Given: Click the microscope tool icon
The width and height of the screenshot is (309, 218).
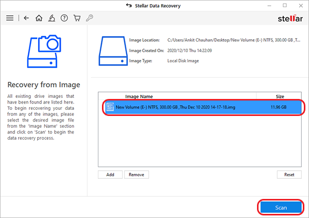Looking at the screenshot, I should click(52, 18).
